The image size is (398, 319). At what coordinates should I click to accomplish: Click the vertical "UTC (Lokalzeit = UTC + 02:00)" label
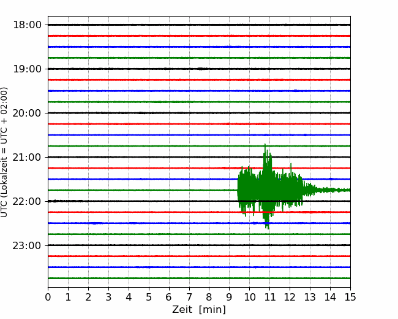[x=4, y=152]
